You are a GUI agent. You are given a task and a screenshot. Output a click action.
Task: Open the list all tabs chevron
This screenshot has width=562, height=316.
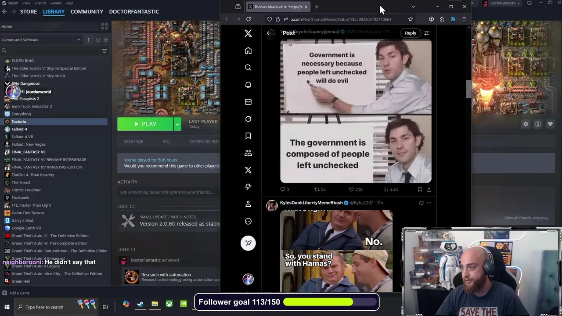click(x=413, y=7)
